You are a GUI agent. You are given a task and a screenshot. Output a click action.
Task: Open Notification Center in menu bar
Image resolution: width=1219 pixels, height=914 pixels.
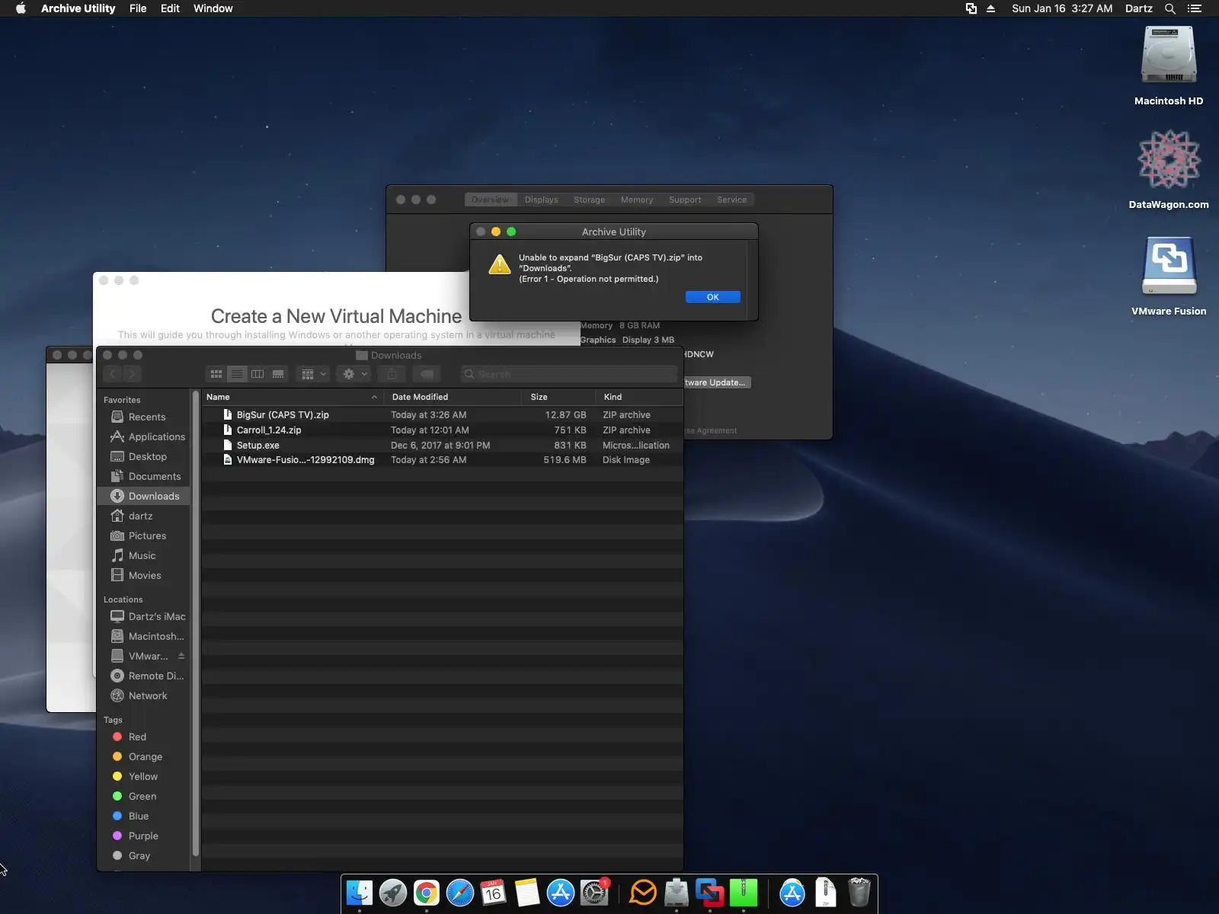(1195, 8)
